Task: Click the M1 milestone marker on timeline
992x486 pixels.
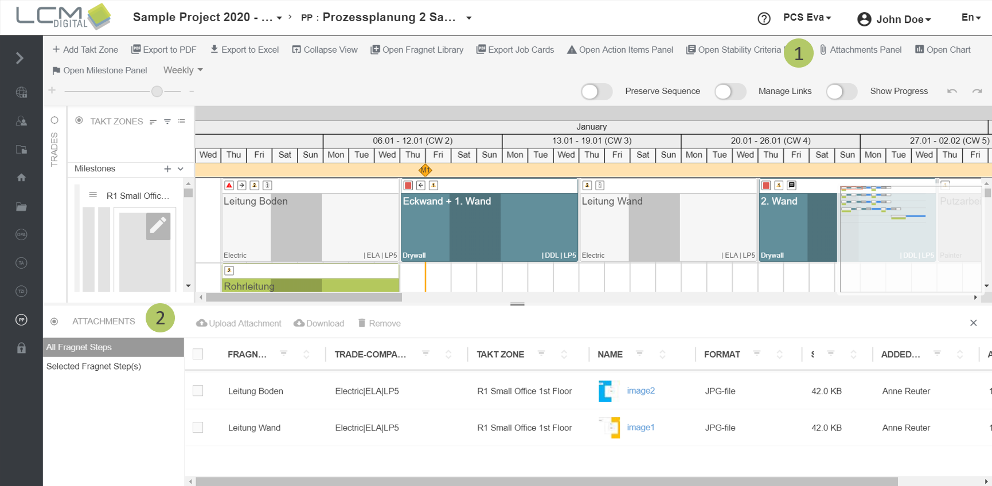Action: pos(425,170)
